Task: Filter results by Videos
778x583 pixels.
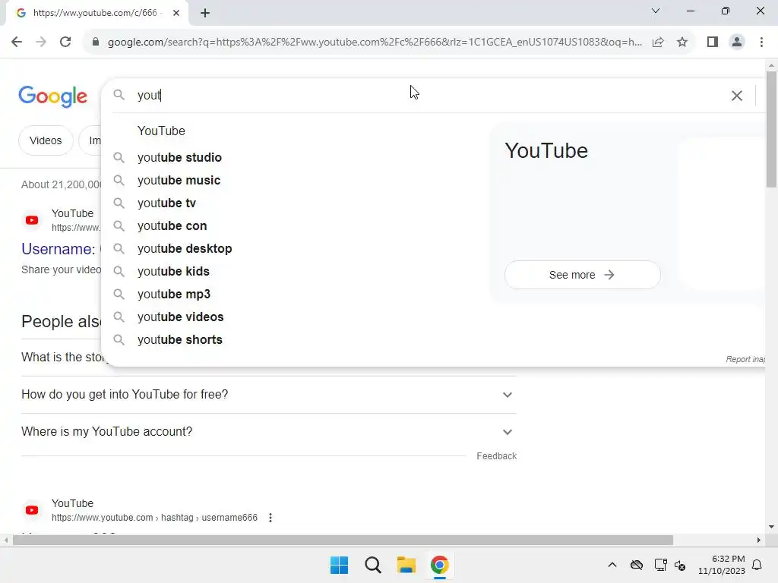Action: [x=46, y=140]
